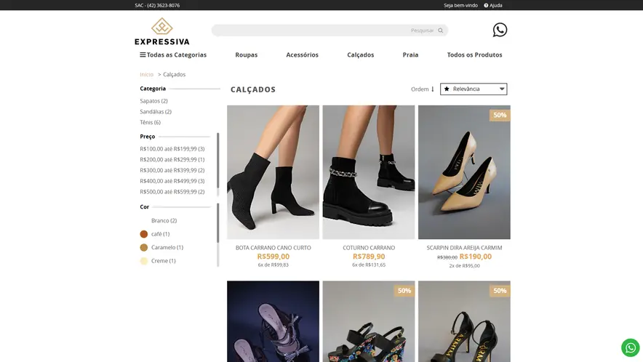The width and height of the screenshot is (643, 362).
Task: Open Acessórios menu
Action: tap(303, 55)
